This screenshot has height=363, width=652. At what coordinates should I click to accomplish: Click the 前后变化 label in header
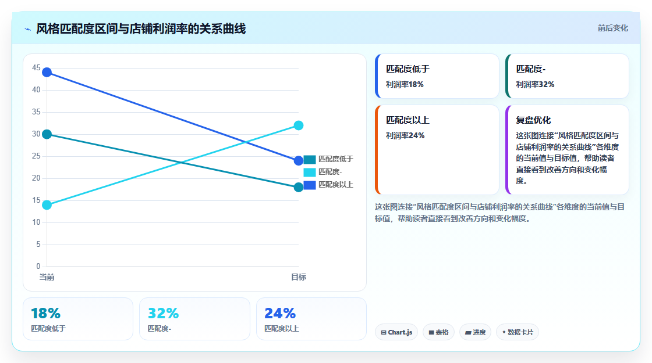[x=612, y=28]
